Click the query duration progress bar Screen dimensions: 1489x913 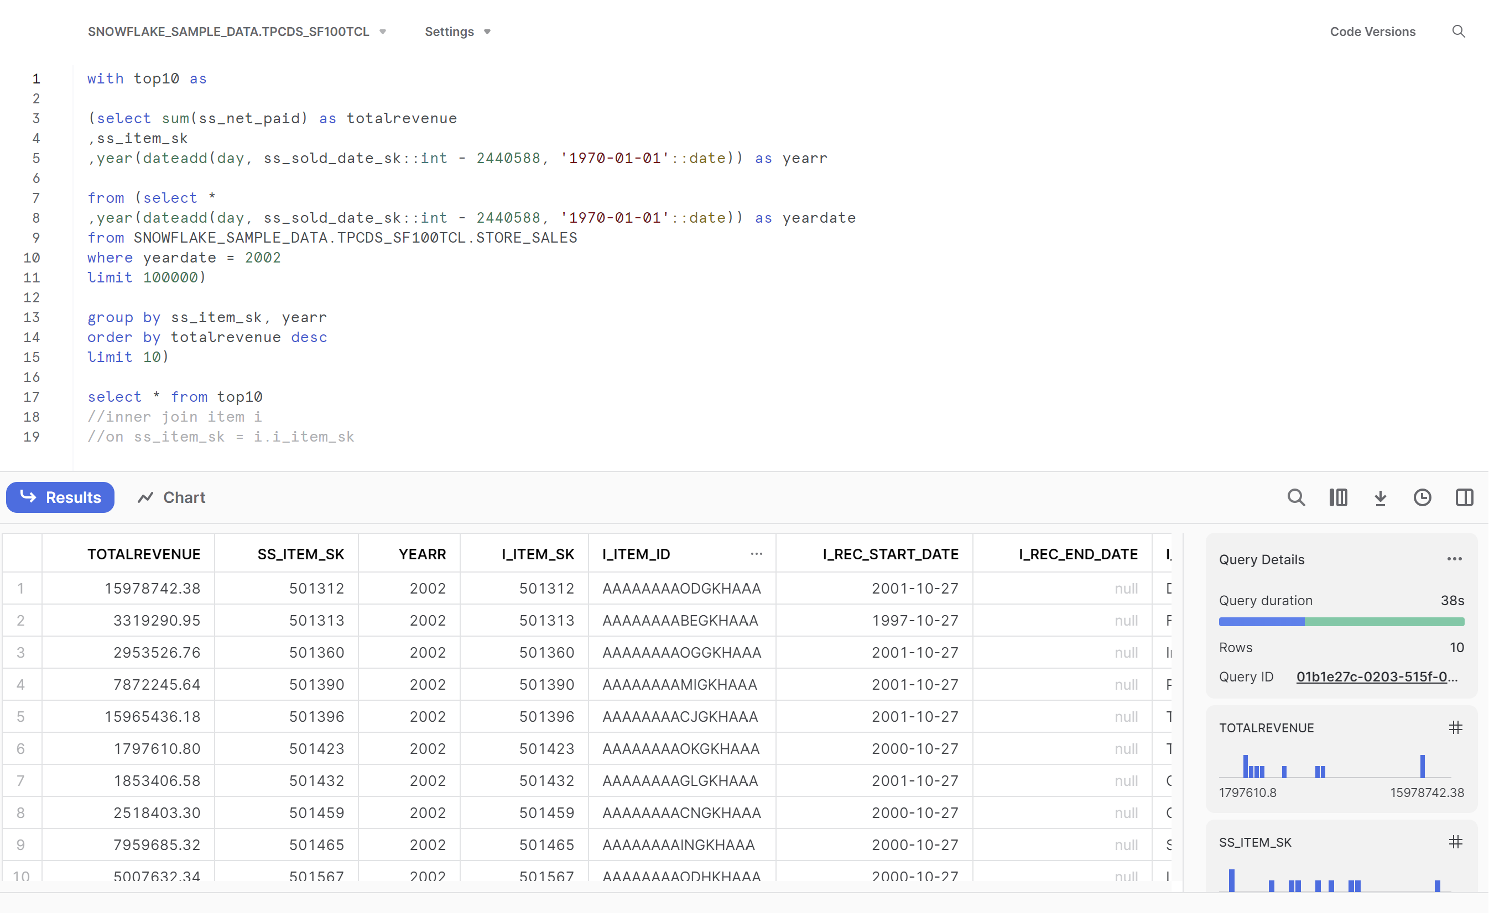(x=1341, y=622)
